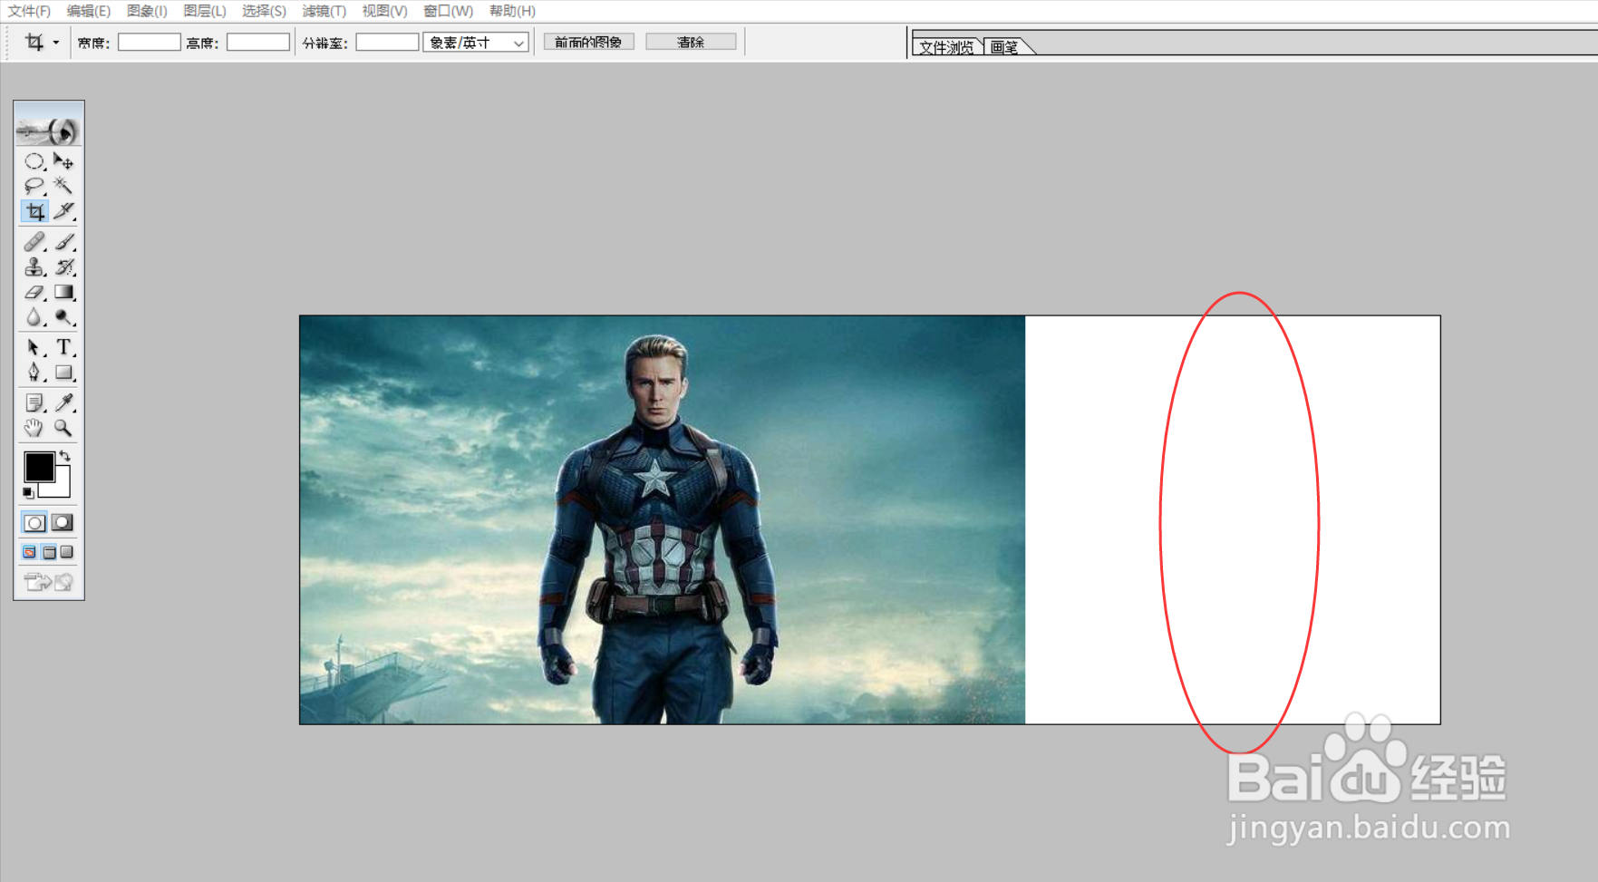Screen dimensions: 1598x882
Task: Select the Path Selection tool
Action: coord(34,347)
